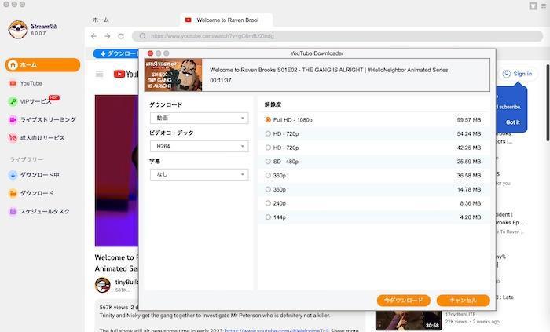
Task: Open the 字幕 dropdown showing なし
Action: [200, 174]
